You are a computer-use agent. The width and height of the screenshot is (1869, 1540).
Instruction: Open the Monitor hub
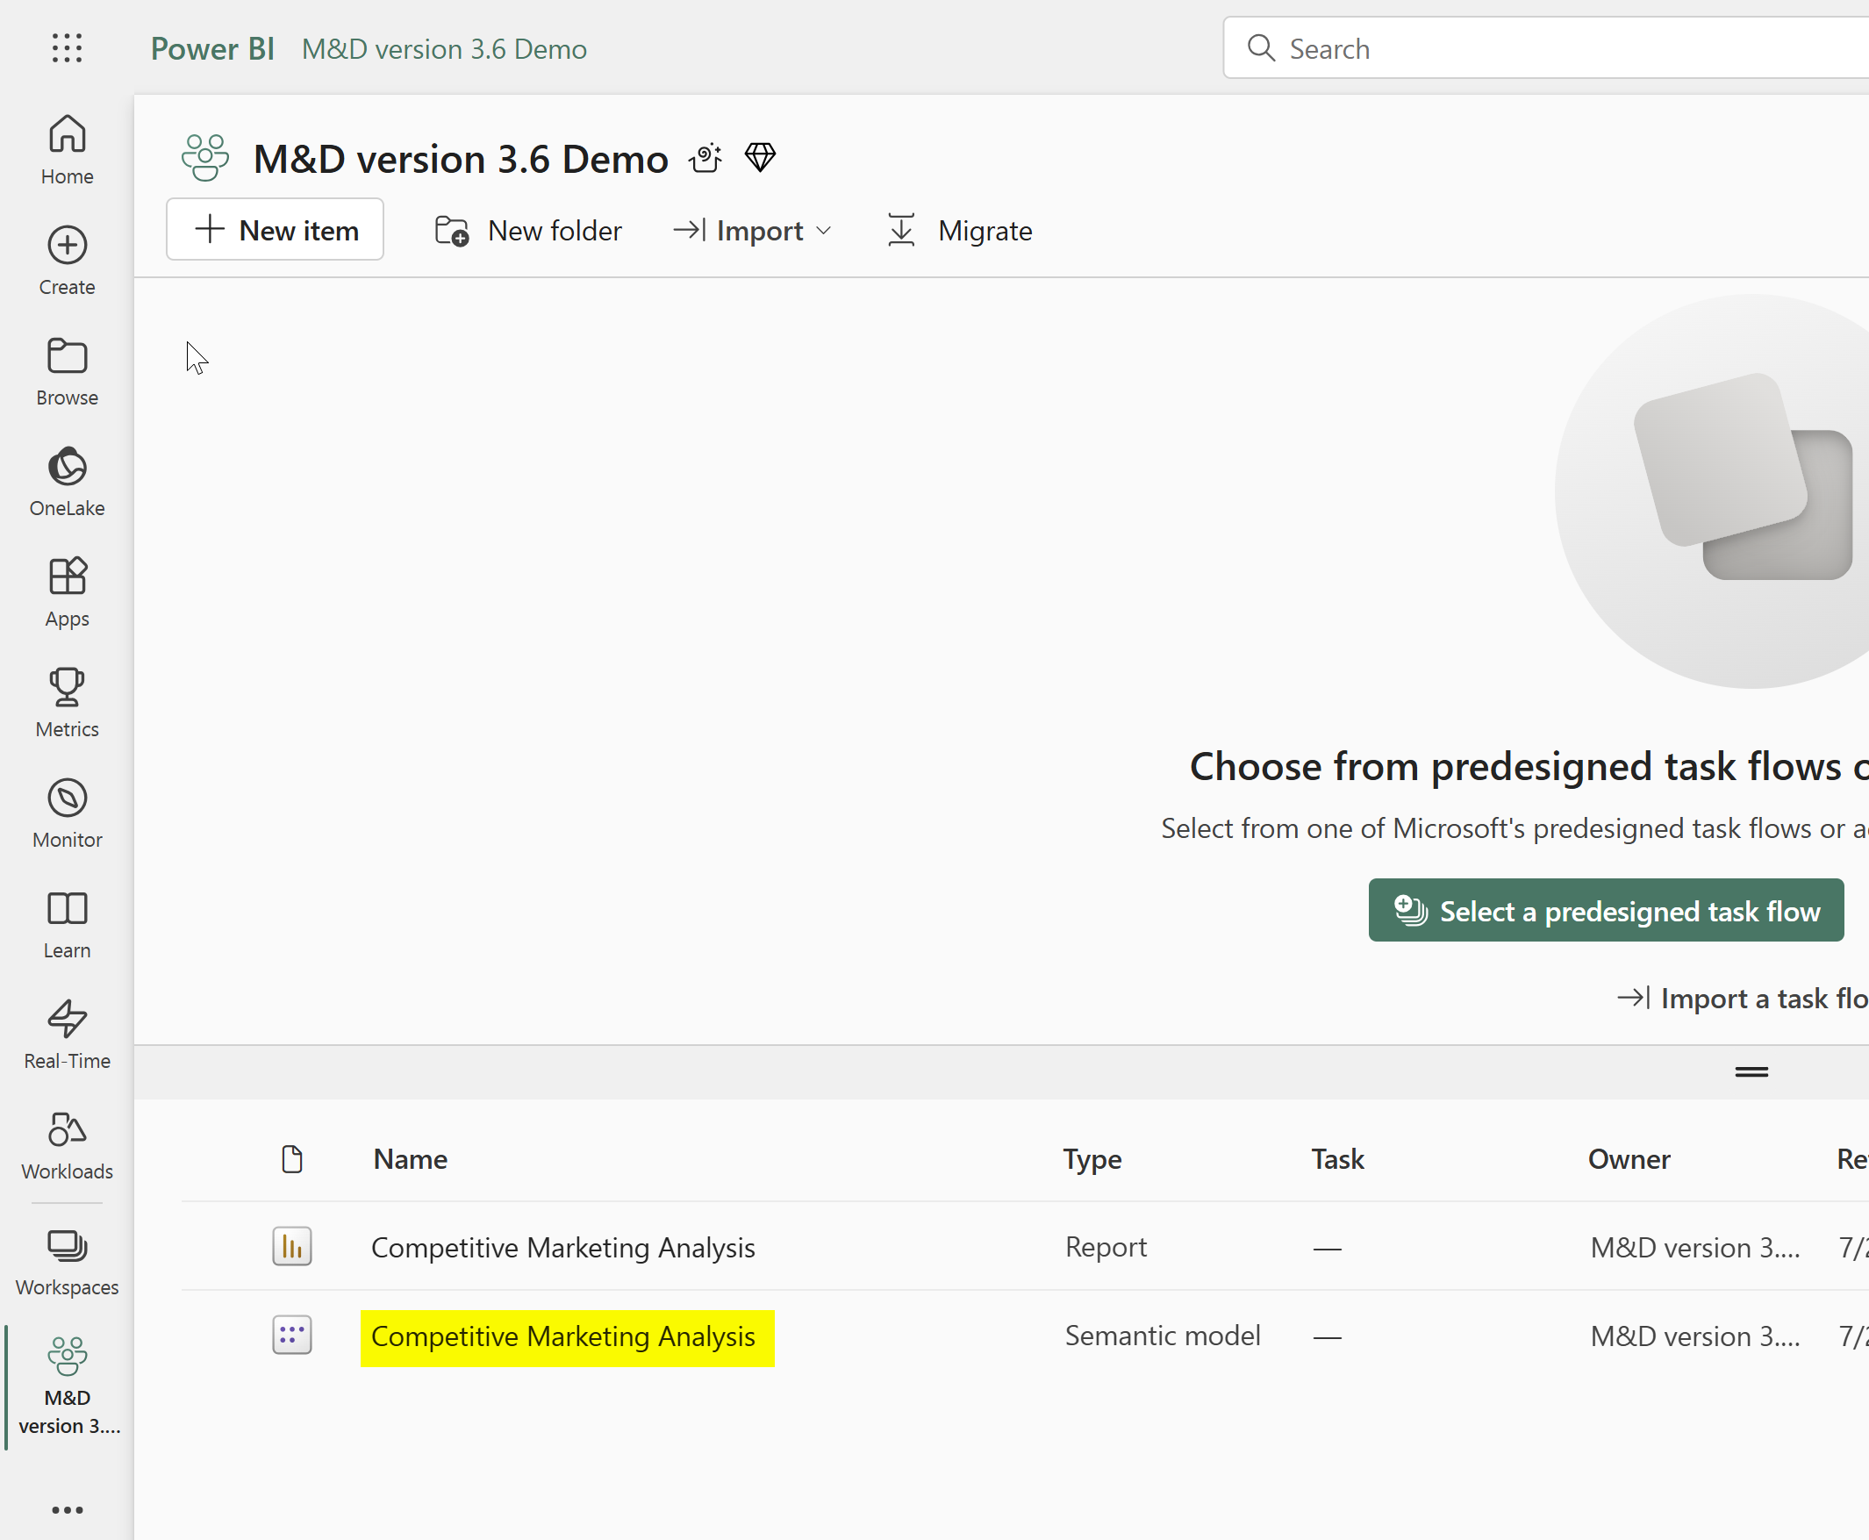(x=67, y=813)
